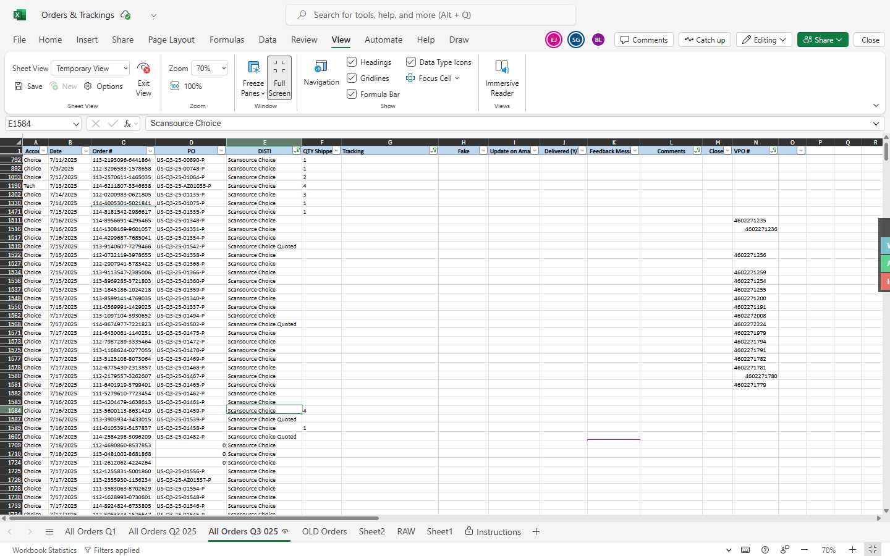The image size is (890, 556).
Task: Click the zoom in plus icon
Action: 852,550
